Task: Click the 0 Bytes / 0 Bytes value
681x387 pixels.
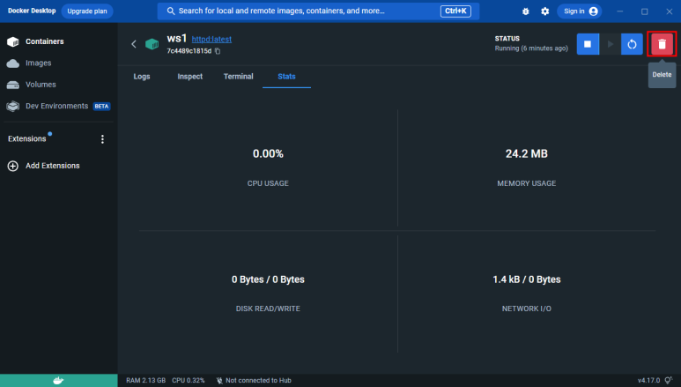Action: 268,279
